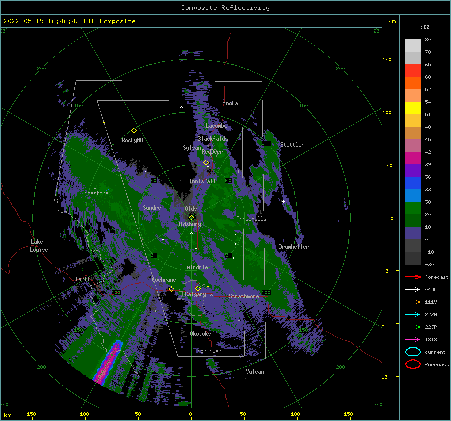Image resolution: width=451 pixels, height=421 pixels.
Task: Select the slate purple 0-10 dBZ swatch
Action: pos(413,233)
